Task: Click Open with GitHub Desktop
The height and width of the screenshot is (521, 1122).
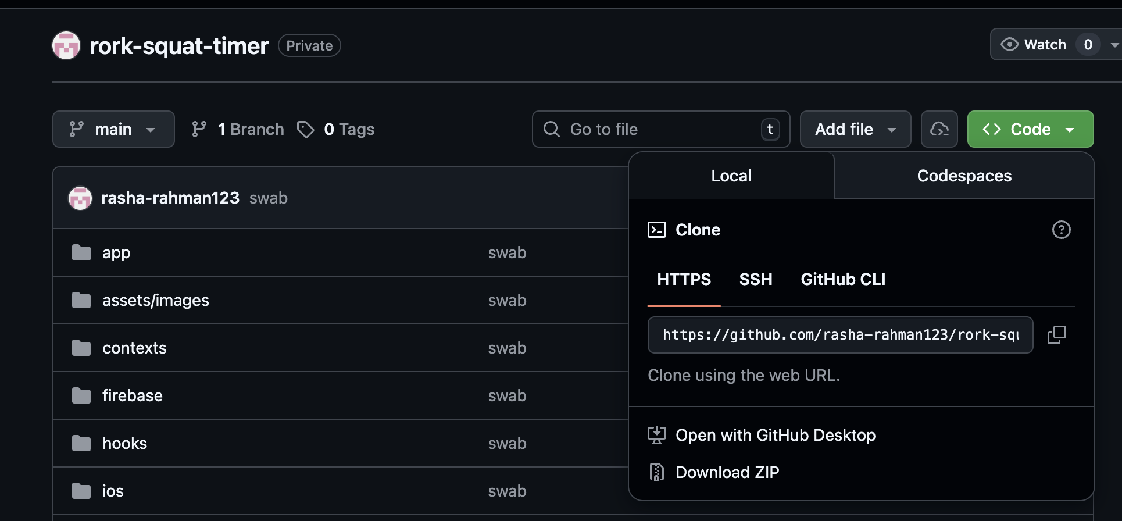Action: [x=776, y=435]
